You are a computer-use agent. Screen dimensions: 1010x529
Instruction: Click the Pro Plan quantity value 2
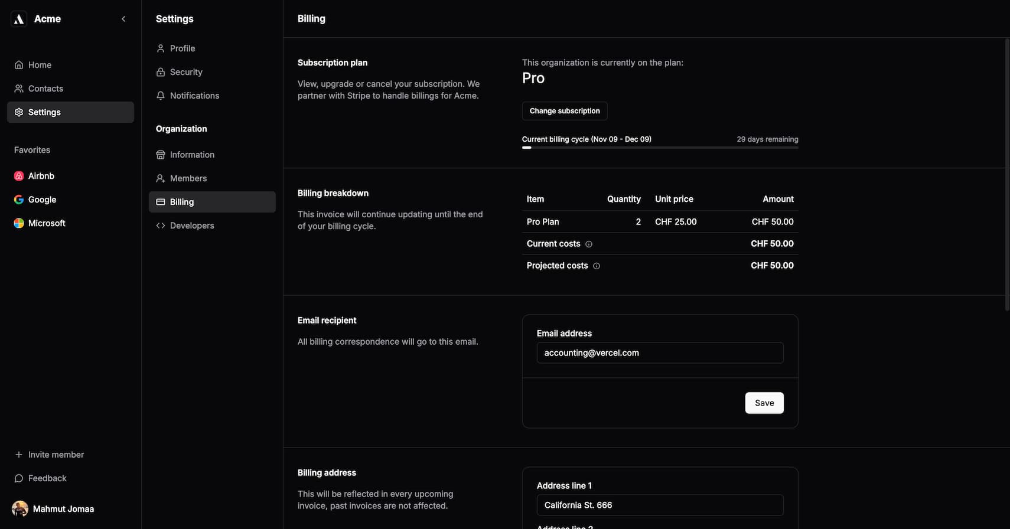tap(638, 222)
